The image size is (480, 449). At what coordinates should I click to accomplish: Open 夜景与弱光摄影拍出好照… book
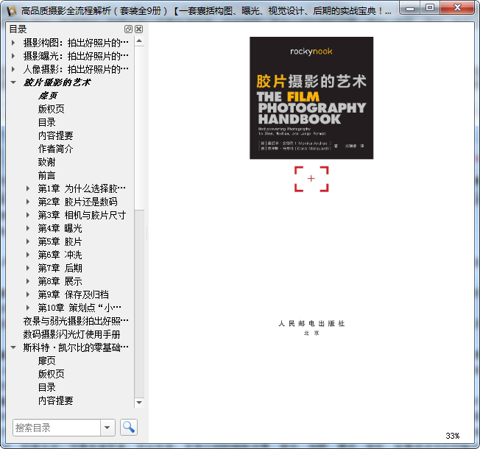click(x=76, y=321)
